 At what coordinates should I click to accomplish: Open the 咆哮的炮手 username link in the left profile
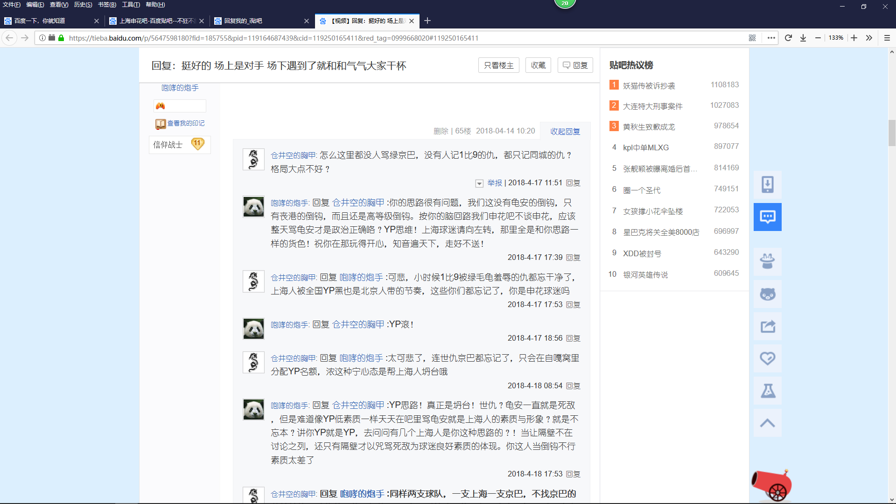point(180,88)
